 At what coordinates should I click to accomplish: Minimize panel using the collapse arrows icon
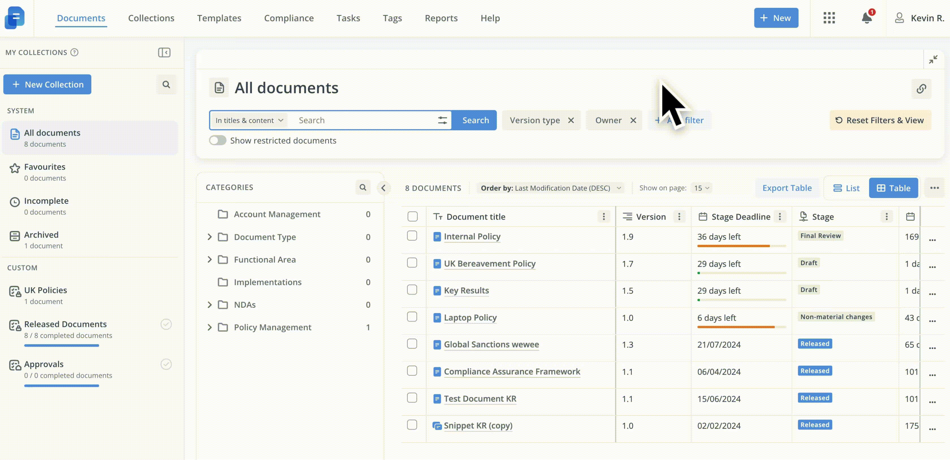click(933, 60)
